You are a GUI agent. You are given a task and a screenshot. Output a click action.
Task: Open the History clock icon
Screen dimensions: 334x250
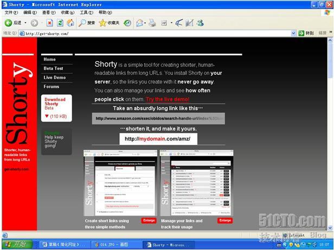127,23
